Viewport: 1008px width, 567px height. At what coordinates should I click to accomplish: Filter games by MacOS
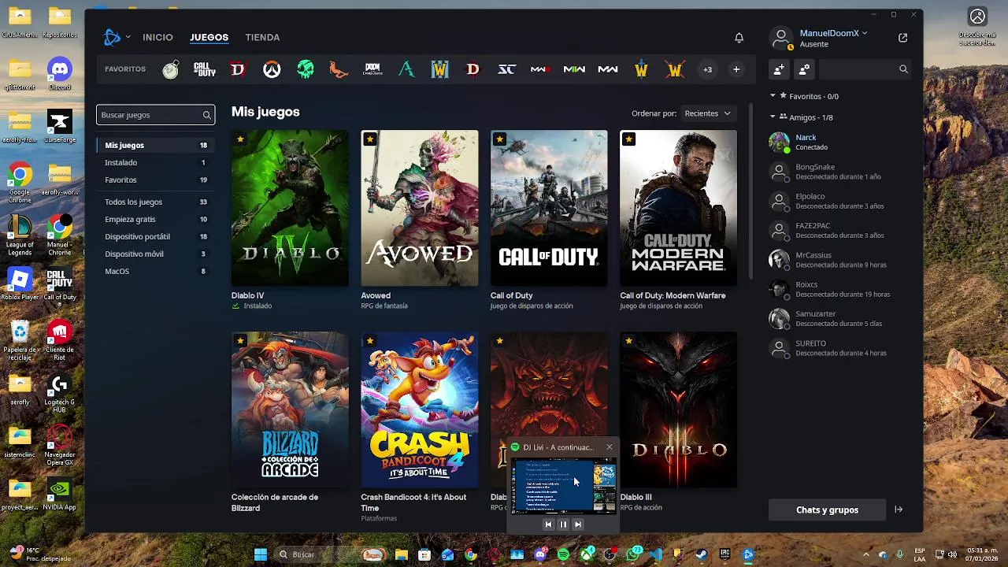click(x=156, y=271)
